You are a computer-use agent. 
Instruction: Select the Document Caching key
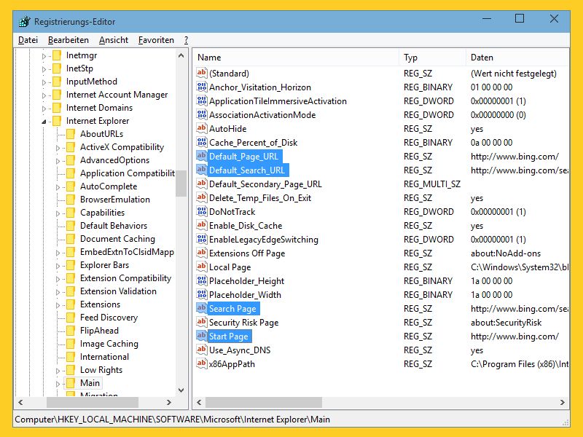click(x=117, y=239)
